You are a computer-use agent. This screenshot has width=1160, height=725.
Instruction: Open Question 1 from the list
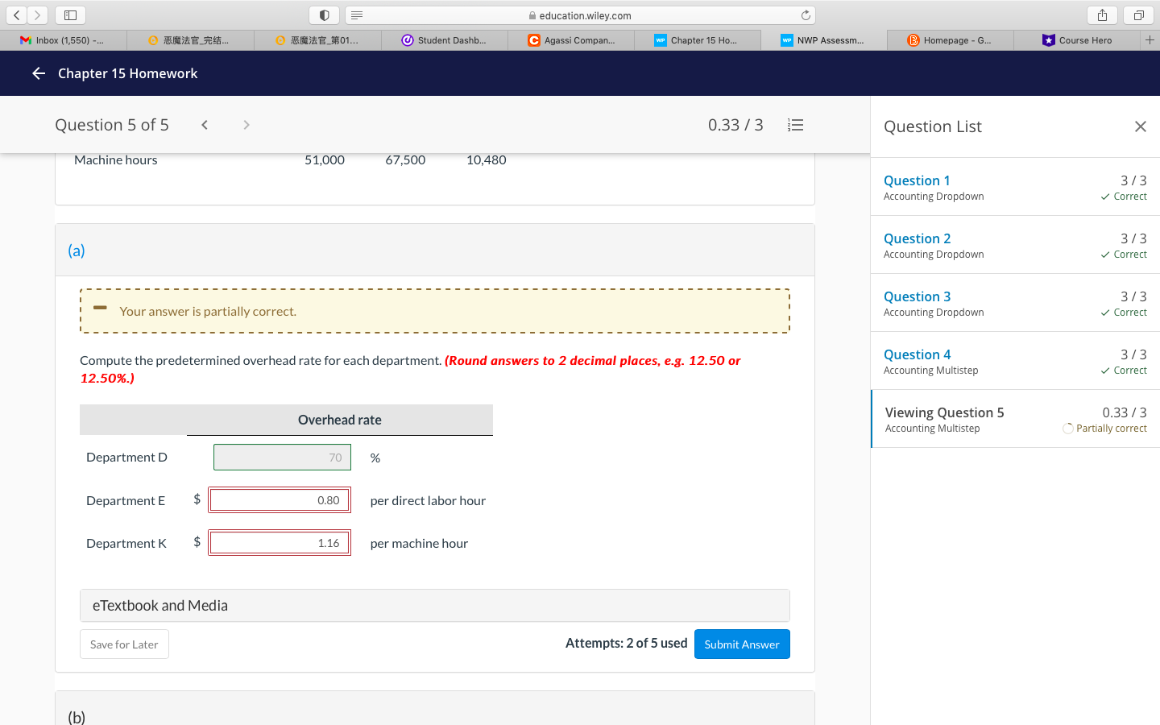1015,187
